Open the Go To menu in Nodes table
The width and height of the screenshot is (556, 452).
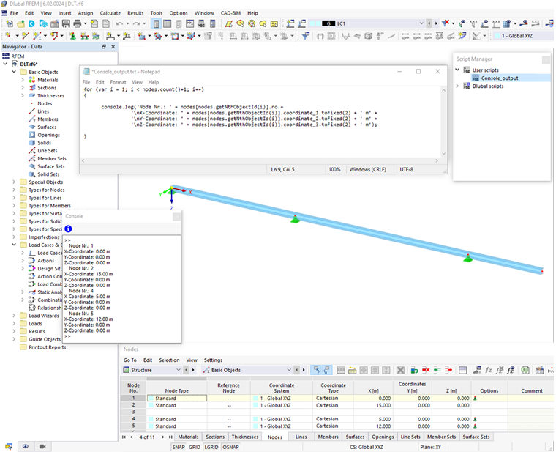129,360
